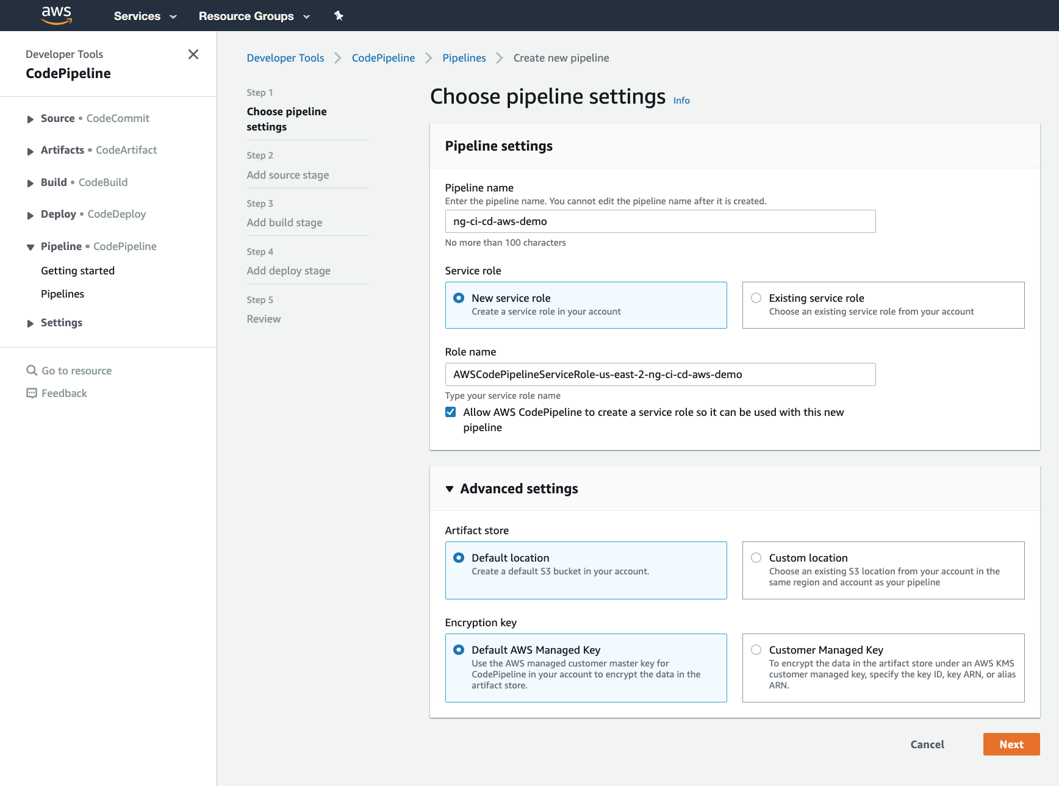Click the 'No more than 100 characters' hint
1059x786 pixels.
pyautogui.click(x=505, y=243)
